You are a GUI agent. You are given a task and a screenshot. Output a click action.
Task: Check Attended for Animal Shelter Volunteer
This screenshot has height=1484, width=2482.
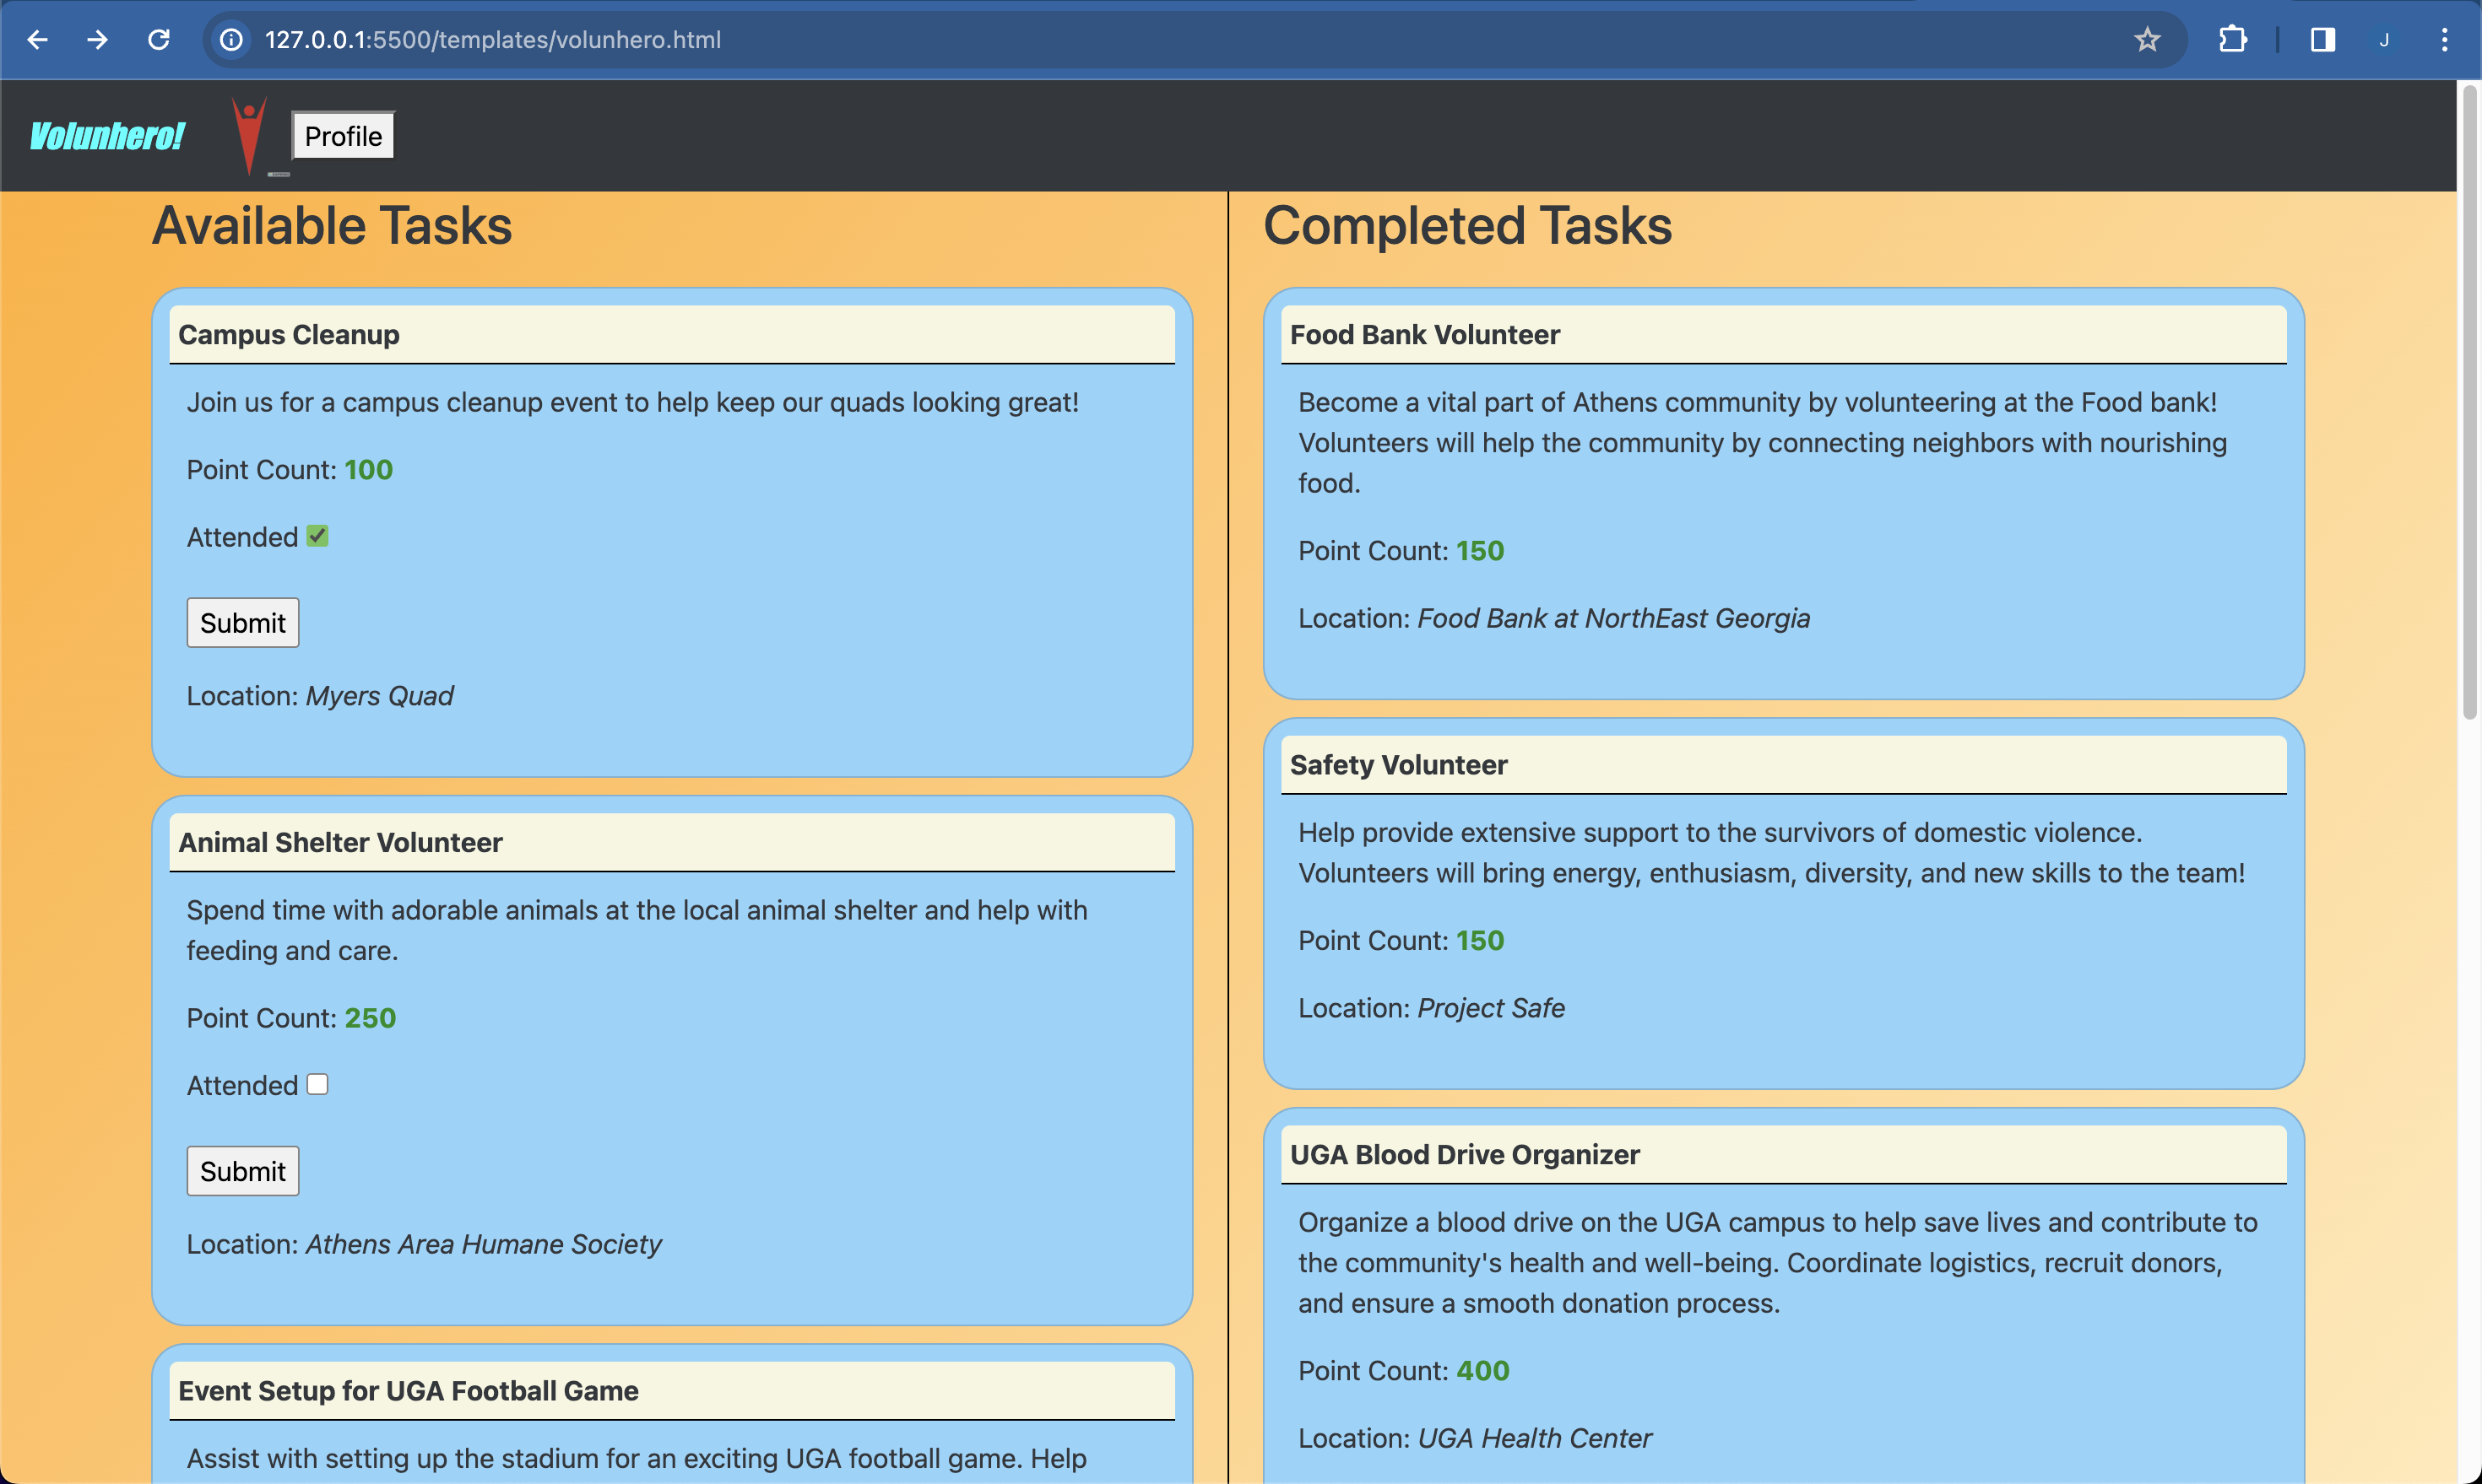coord(317,1085)
